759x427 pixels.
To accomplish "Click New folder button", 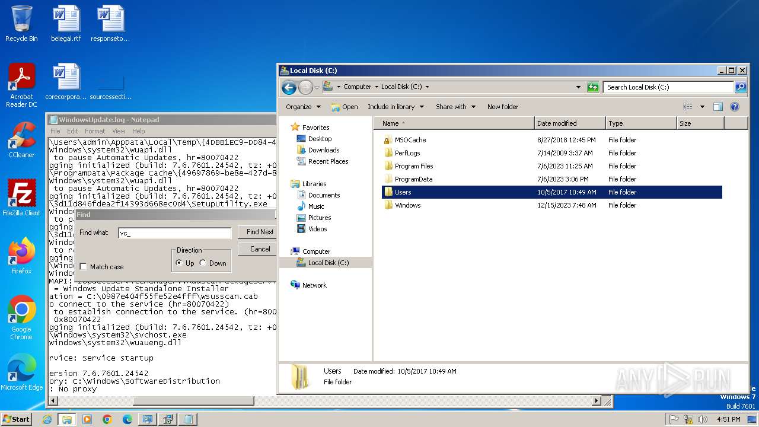I will tap(503, 107).
